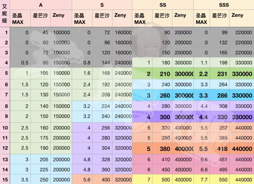The width and height of the screenshot is (254, 184).
Task: Select bold cell 231 in row 5
Action: tap(219, 74)
